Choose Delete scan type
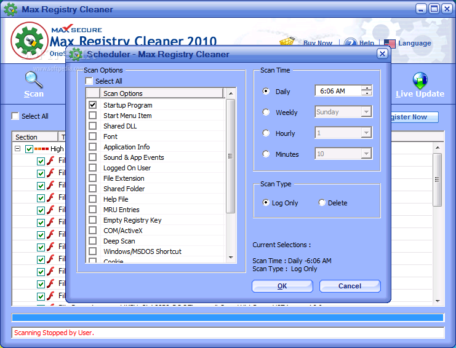The image size is (456, 348). (x=322, y=202)
